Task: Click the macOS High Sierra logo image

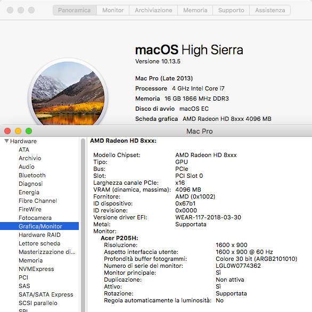Action: [x=68, y=93]
